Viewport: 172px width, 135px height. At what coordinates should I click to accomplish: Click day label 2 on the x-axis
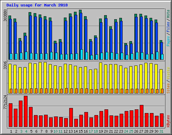(x=16, y=131)
